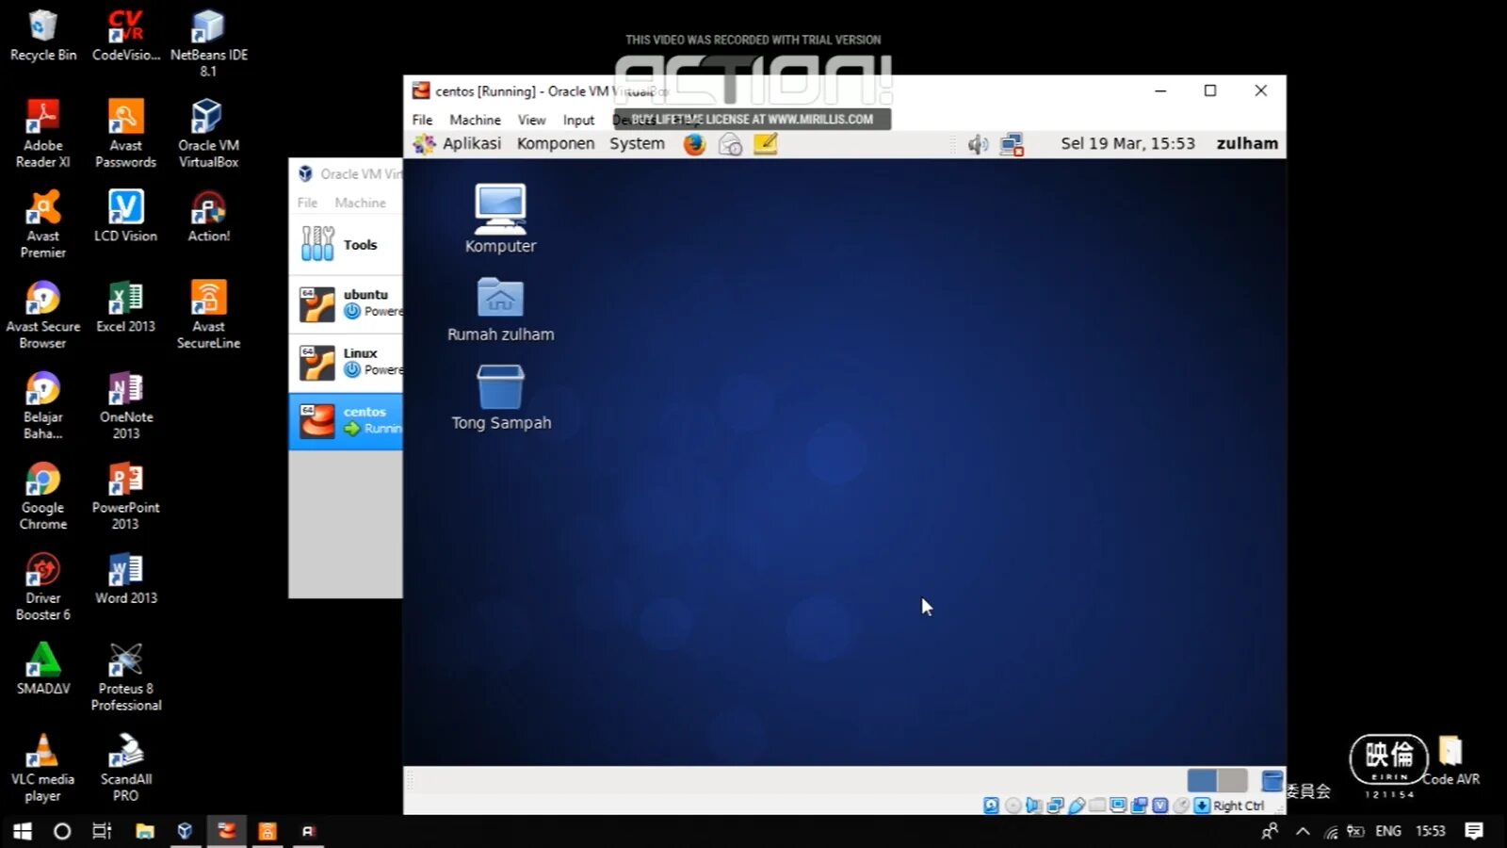This screenshot has width=1507, height=848.
Task: Open the Input menu of centos window
Action: [578, 120]
